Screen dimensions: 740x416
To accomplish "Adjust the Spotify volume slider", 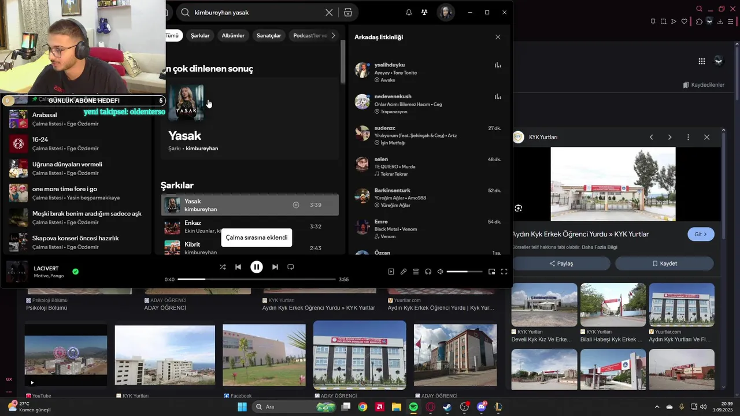I will click(464, 272).
